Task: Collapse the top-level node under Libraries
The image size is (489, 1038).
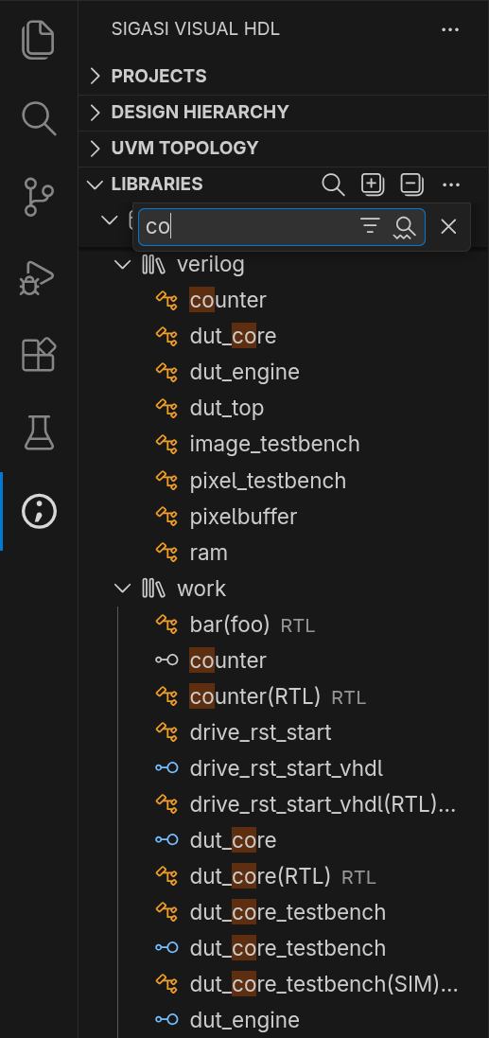Action: click(109, 220)
